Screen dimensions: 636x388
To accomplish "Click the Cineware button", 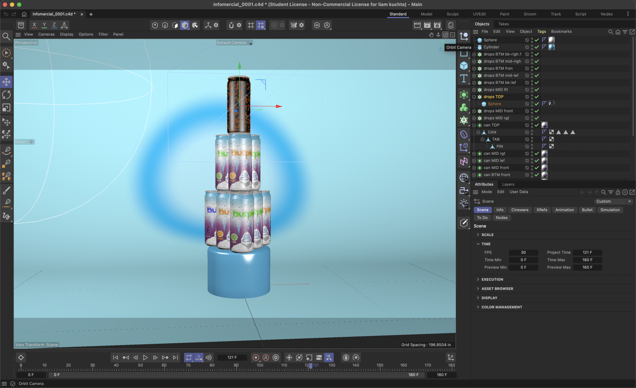I will coord(520,210).
